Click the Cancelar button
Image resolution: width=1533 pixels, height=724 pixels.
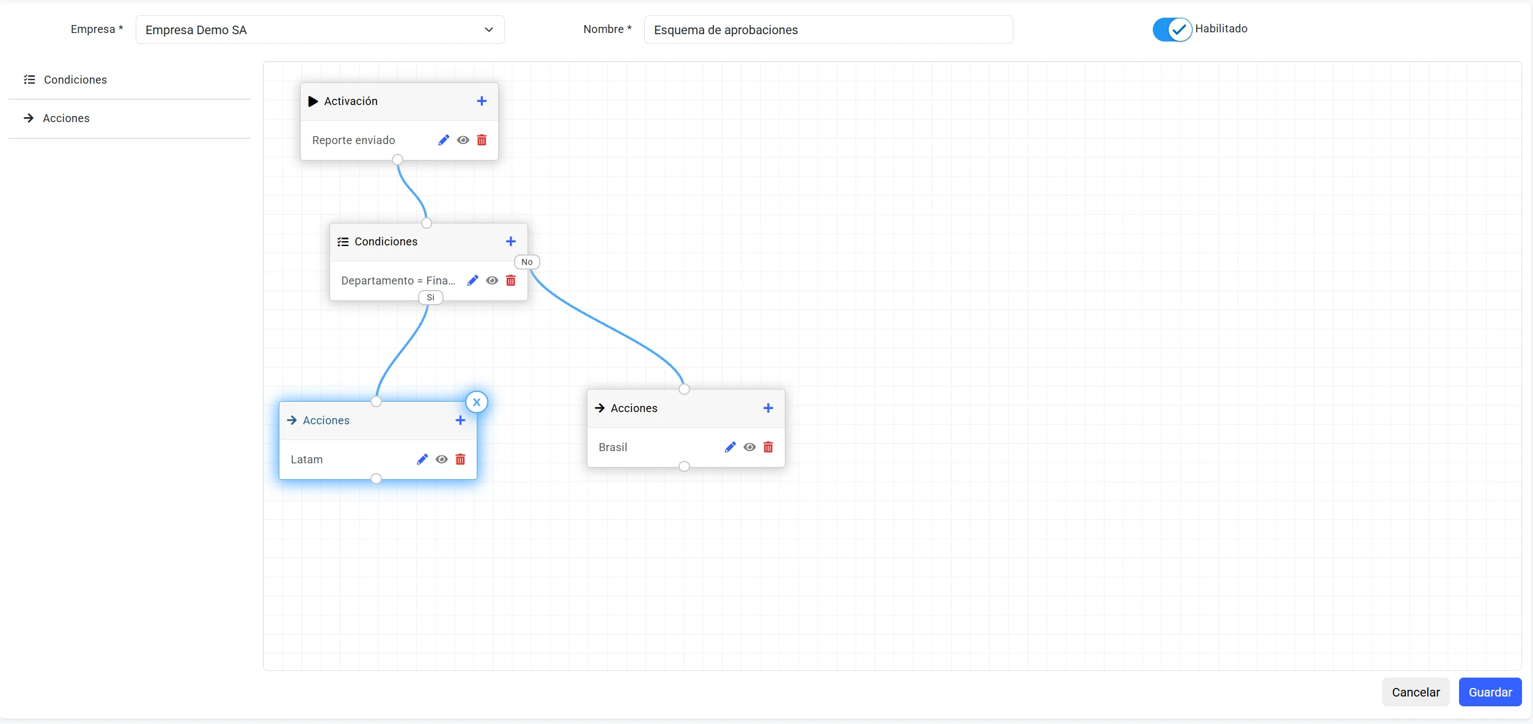point(1416,692)
